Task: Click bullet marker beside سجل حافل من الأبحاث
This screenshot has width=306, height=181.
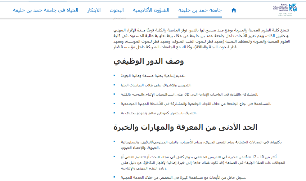Action: click(x=114, y=177)
